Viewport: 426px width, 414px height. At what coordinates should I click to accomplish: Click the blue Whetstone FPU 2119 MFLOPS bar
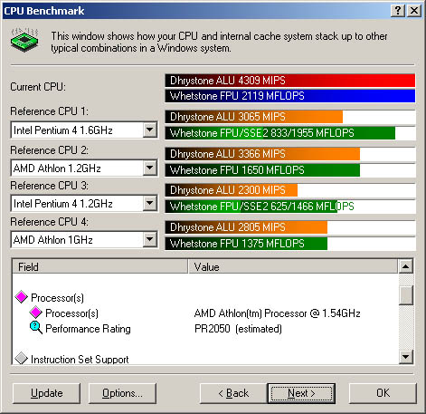point(290,96)
